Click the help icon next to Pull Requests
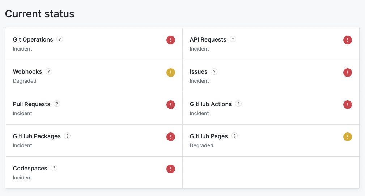The image size is (365, 196). [57, 104]
